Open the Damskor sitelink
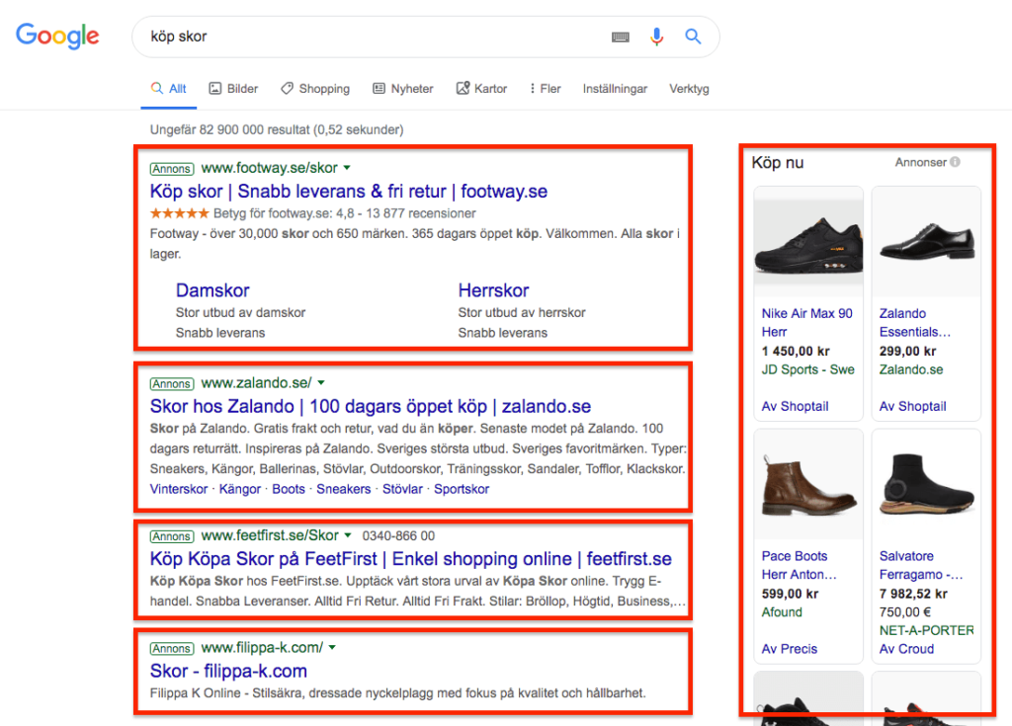The image size is (1012, 726). tap(212, 290)
